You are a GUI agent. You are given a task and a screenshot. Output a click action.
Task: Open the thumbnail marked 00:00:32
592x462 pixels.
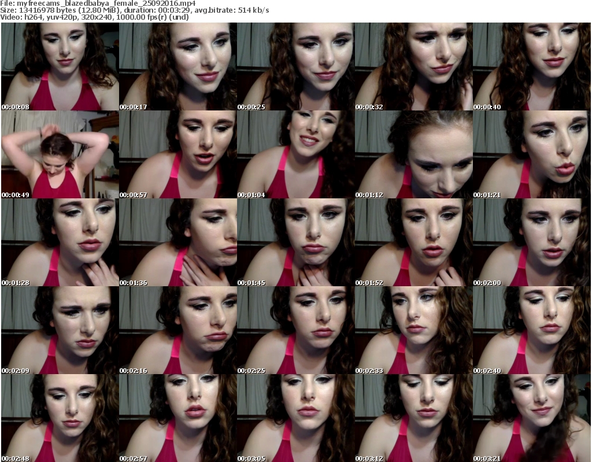[413, 67]
